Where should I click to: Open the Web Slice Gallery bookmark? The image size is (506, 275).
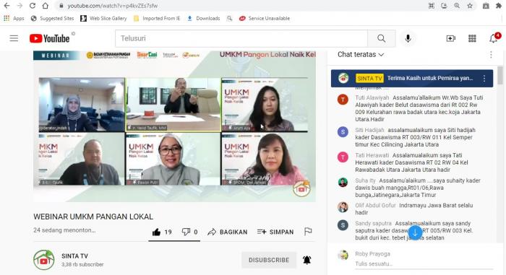point(103,18)
